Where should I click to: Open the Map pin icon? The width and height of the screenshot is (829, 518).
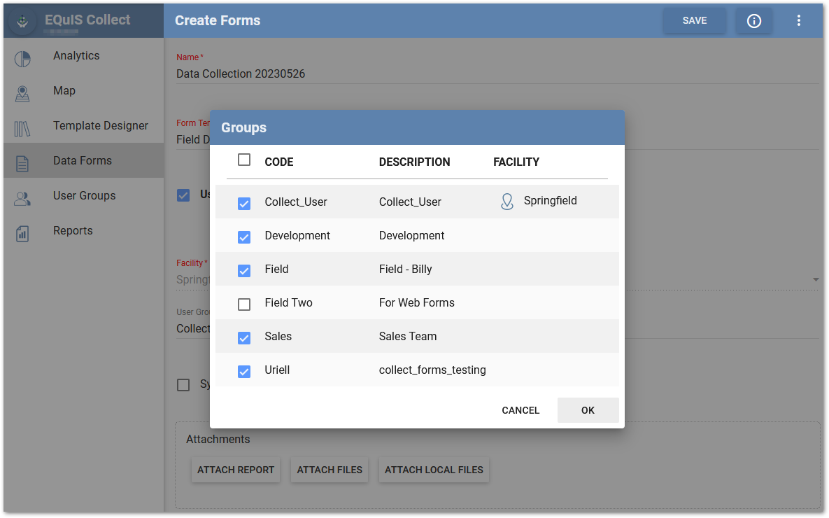(22, 93)
